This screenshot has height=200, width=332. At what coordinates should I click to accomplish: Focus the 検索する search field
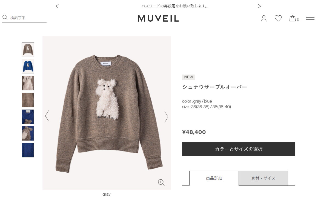(x=28, y=18)
